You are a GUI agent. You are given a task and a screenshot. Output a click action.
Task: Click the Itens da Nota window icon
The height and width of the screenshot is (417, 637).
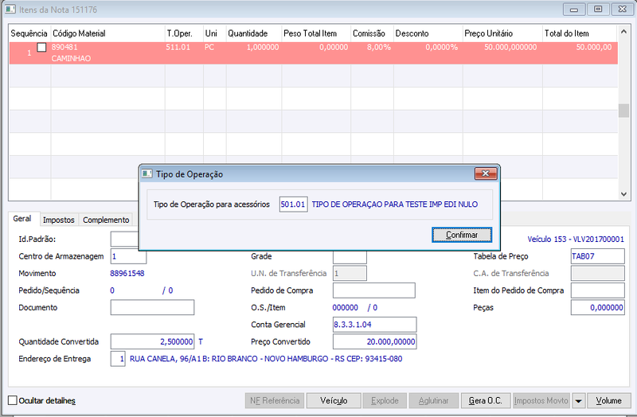point(10,9)
